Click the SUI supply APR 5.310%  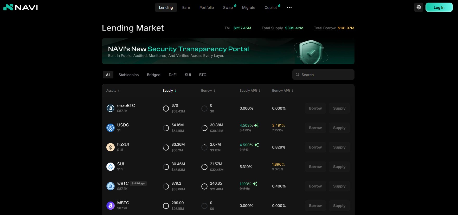point(246,167)
